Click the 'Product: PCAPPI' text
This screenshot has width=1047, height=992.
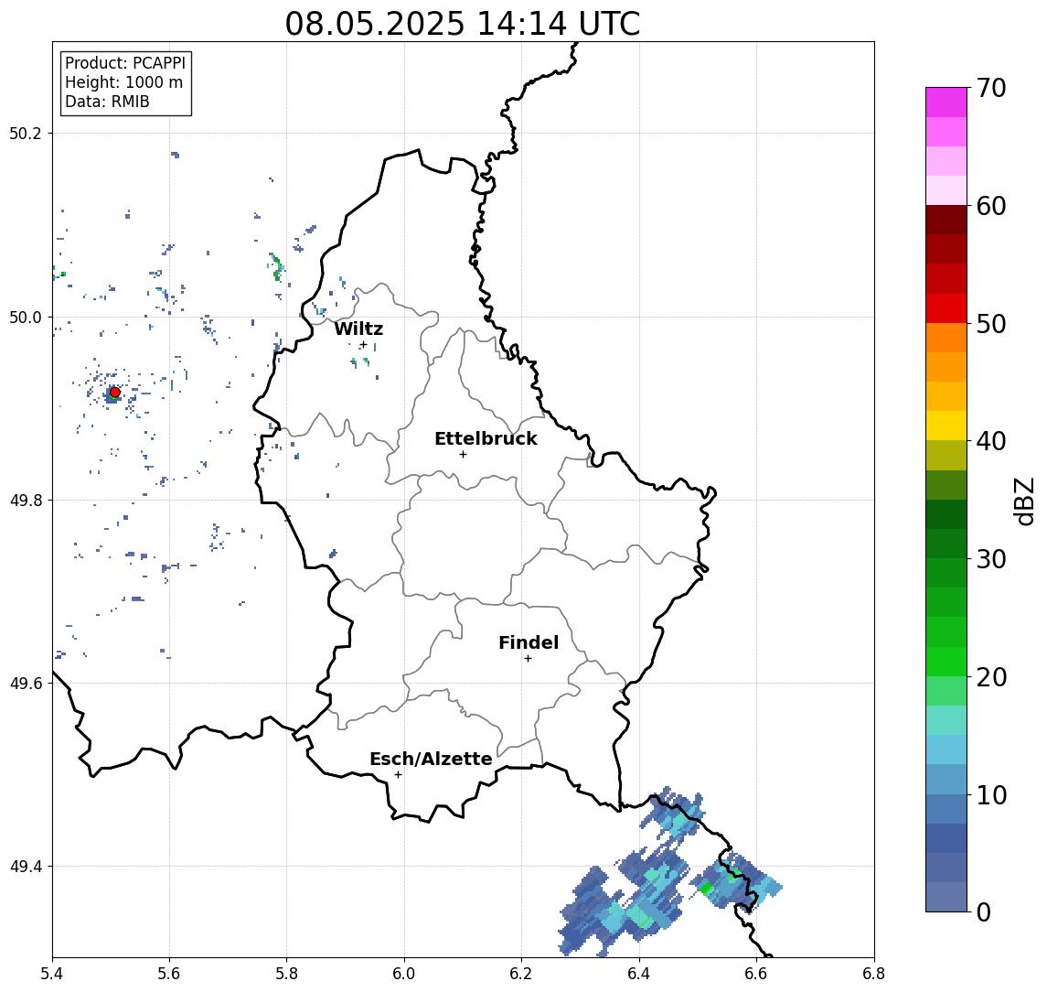pos(125,63)
